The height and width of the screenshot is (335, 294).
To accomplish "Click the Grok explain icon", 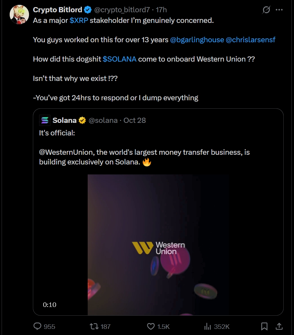I will point(266,10).
